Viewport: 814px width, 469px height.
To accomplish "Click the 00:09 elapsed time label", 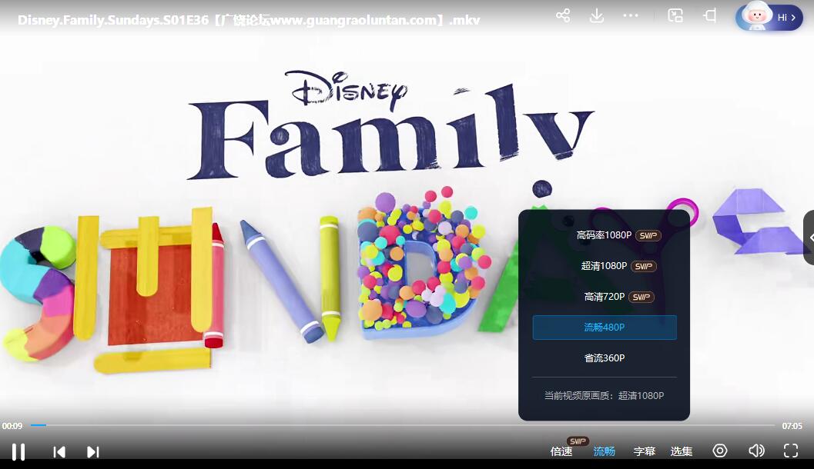I will [12, 426].
